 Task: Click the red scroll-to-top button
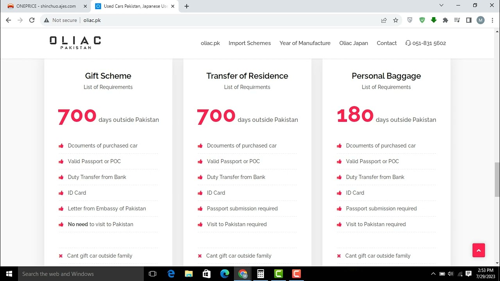click(x=479, y=250)
